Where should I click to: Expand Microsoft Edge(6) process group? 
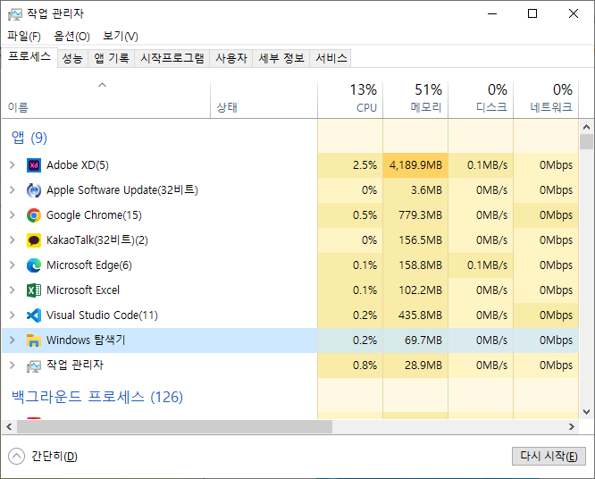click(x=13, y=265)
